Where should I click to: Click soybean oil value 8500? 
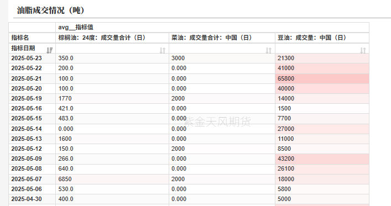284,149
